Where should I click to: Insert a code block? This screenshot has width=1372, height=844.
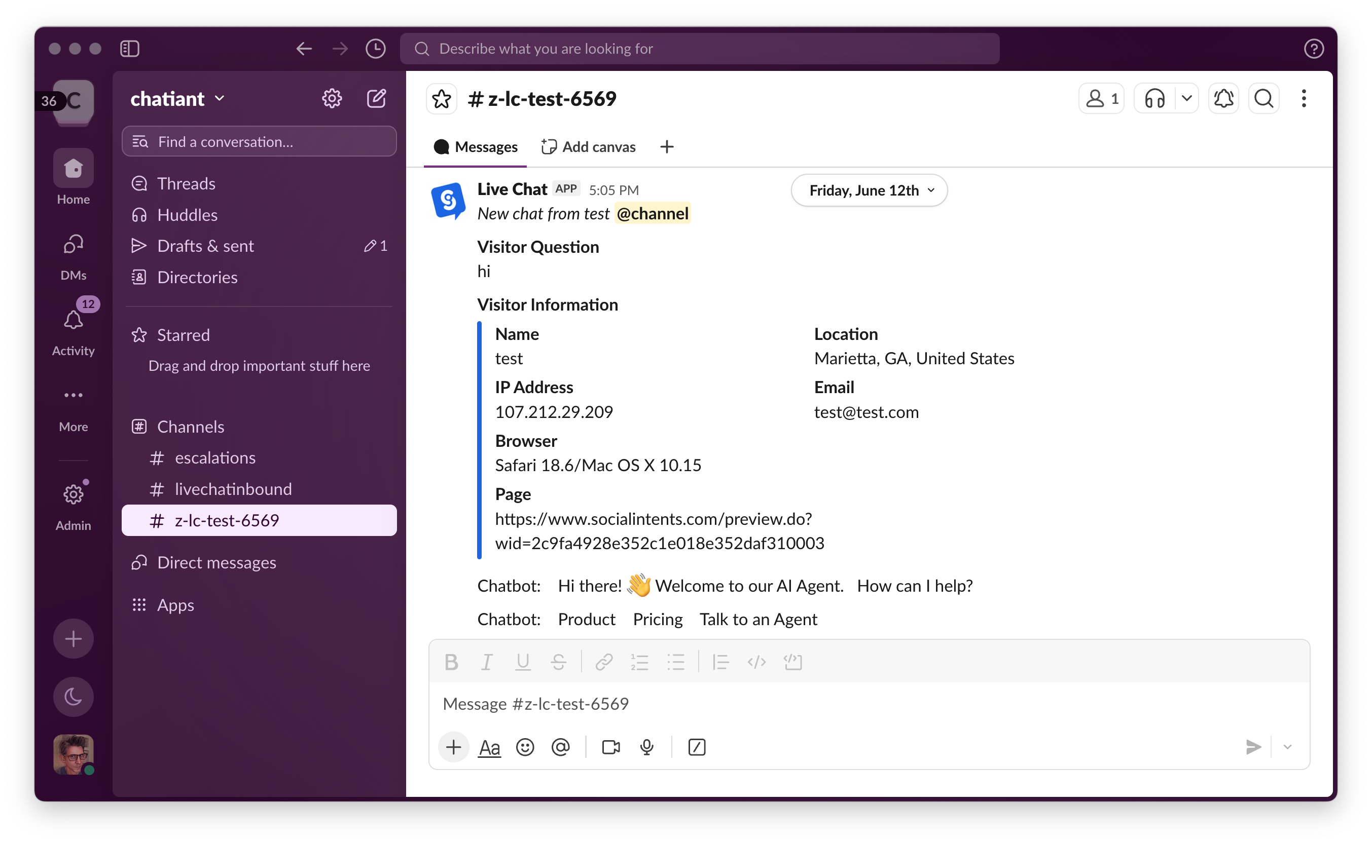[792, 662]
